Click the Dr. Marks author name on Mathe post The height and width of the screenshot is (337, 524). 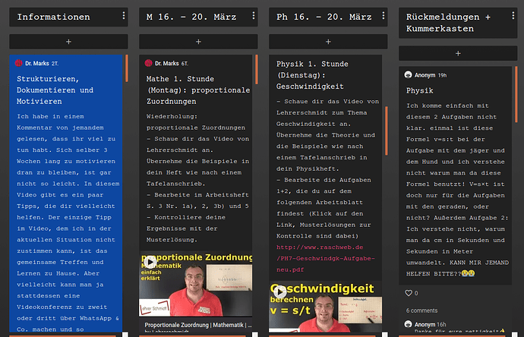coord(167,63)
